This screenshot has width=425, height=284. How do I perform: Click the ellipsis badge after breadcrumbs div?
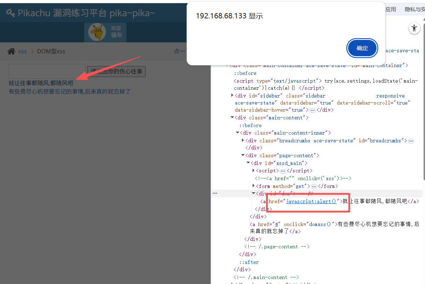pos(411,141)
